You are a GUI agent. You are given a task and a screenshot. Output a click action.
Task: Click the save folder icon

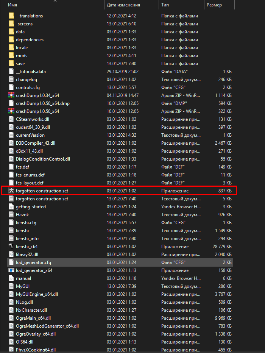tap(11, 64)
